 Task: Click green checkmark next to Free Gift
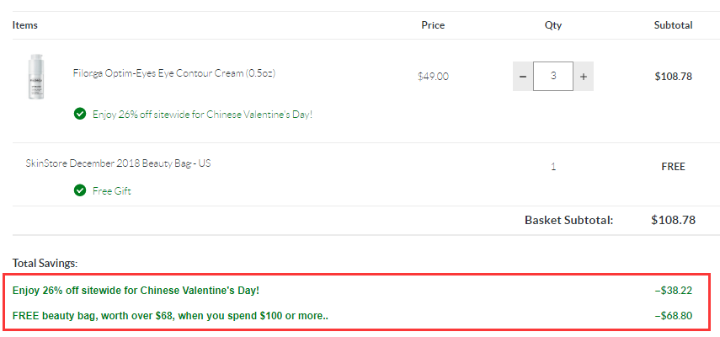(80, 190)
